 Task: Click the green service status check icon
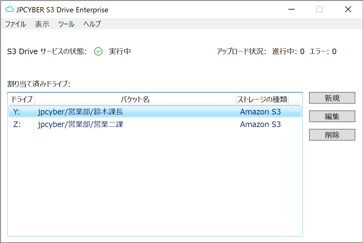[x=98, y=51]
